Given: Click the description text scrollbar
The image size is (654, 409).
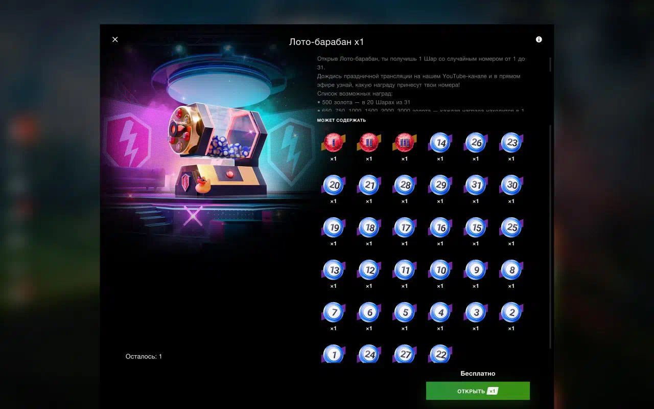Looking at the screenshot, I should [x=550, y=64].
